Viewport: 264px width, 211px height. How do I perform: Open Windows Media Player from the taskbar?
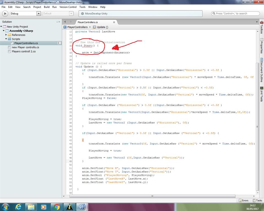point(44,207)
